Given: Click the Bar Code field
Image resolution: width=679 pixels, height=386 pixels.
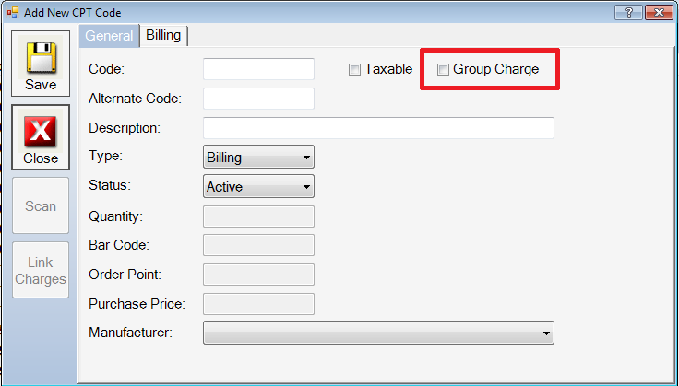Looking at the screenshot, I should (x=258, y=245).
